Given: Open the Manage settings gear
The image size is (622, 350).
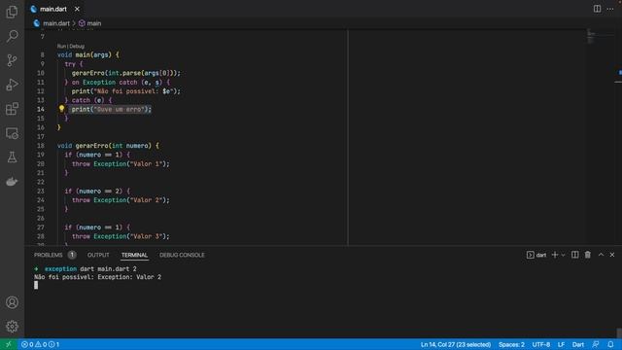Looking at the screenshot, I should 12,327.
